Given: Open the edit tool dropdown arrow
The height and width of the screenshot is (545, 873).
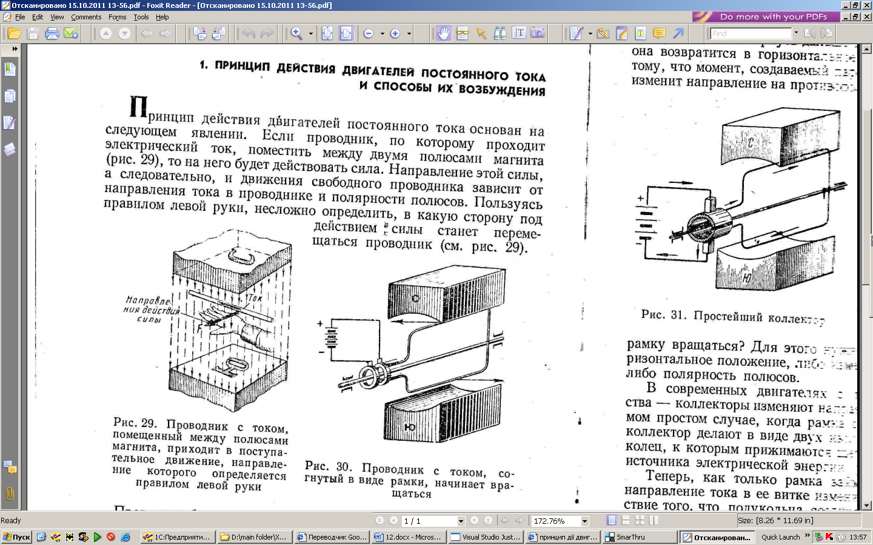Looking at the screenshot, I should [x=590, y=33].
